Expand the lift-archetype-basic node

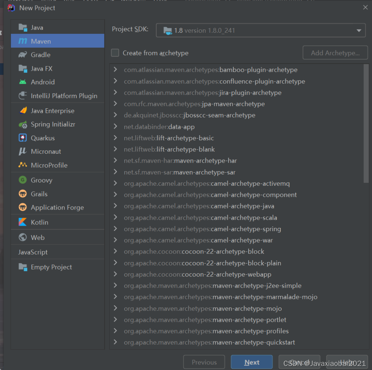pos(115,138)
